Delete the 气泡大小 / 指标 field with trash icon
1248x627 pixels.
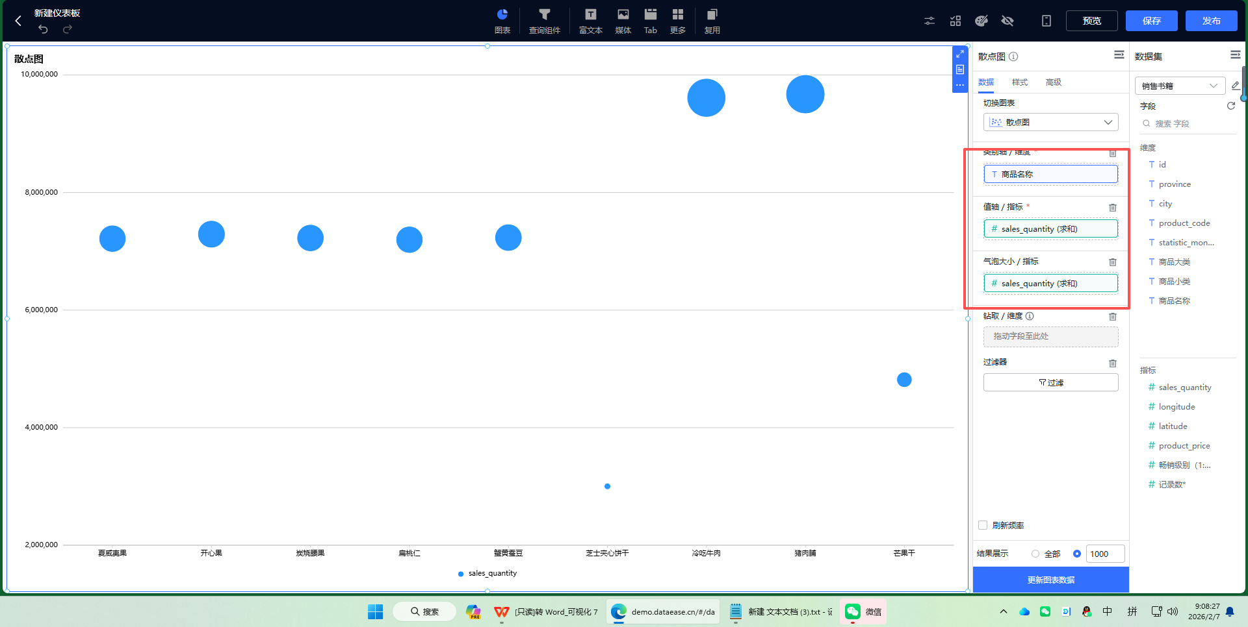tap(1113, 262)
